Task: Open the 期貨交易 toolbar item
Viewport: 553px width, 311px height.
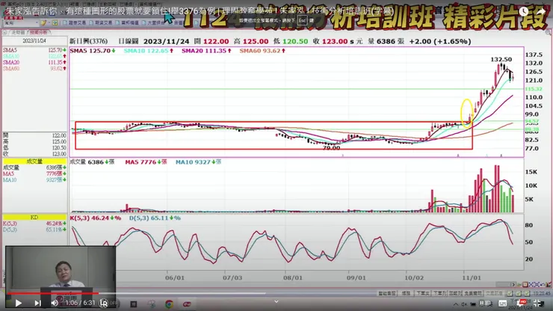Action: point(101,22)
